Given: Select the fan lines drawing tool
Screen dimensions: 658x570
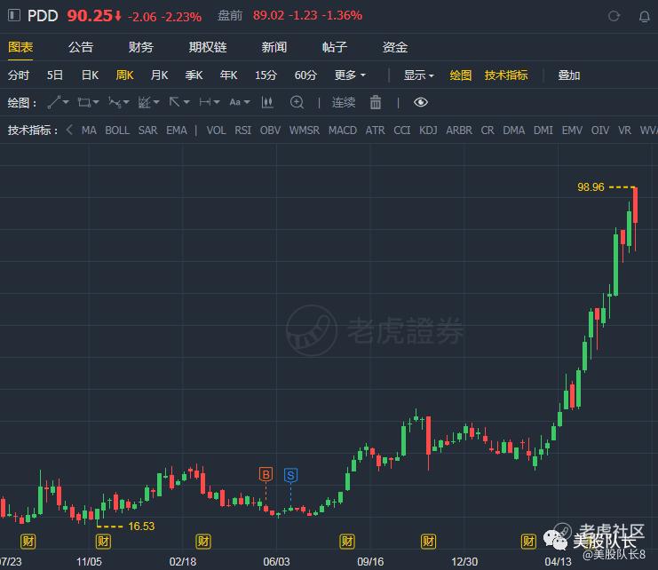Looking at the screenshot, I should (145, 102).
